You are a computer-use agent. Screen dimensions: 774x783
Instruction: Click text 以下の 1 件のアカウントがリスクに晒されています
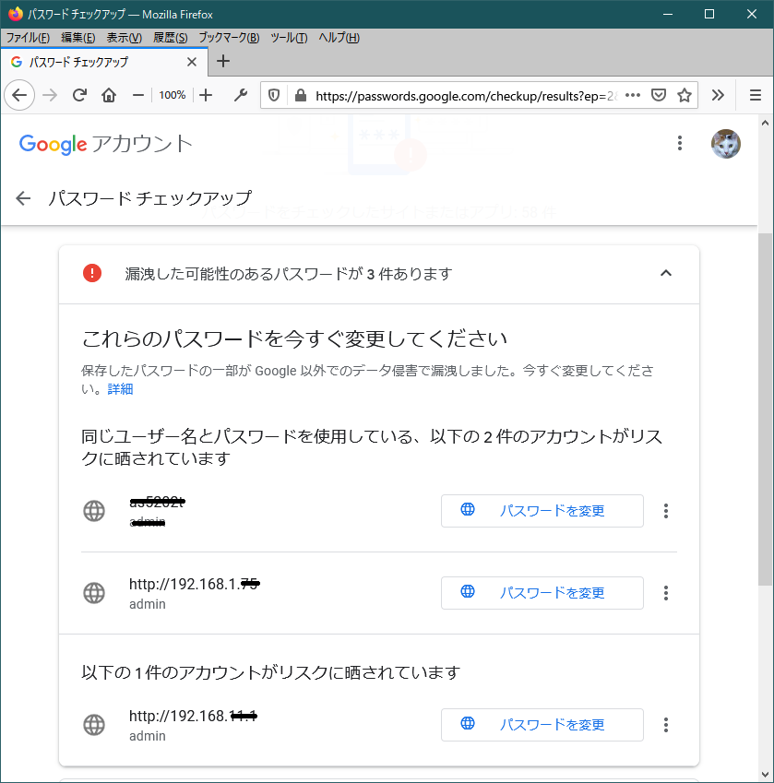(x=270, y=672)
